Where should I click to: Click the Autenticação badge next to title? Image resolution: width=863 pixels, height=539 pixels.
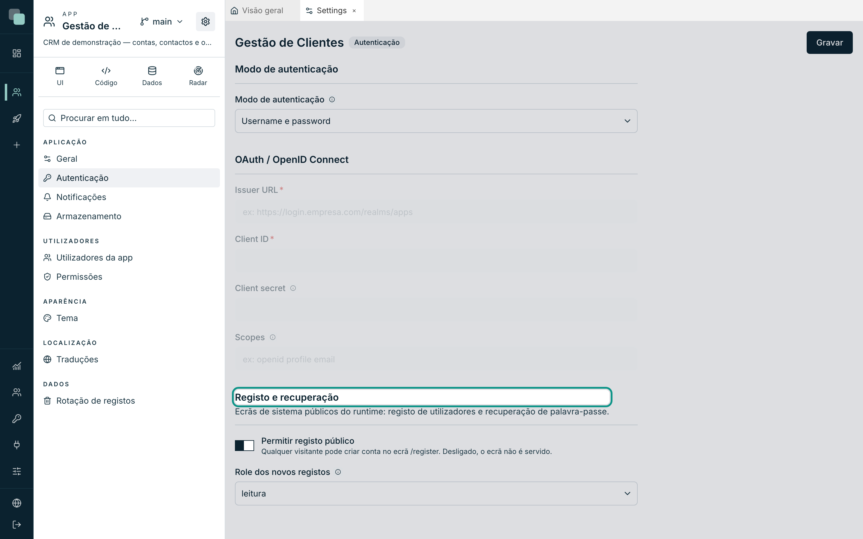click(x=377, y=43)
